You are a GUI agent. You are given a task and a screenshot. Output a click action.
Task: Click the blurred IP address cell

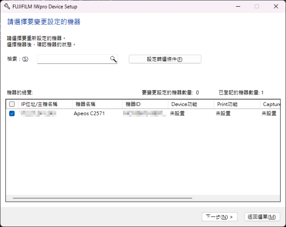(x=38, y=113)
